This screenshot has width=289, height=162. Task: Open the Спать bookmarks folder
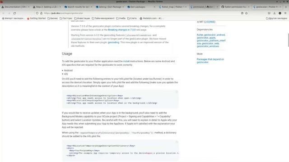pos(132,18)
